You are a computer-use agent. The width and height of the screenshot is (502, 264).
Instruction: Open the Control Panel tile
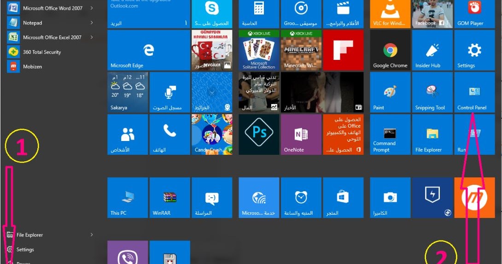click(x=474, y=92)
